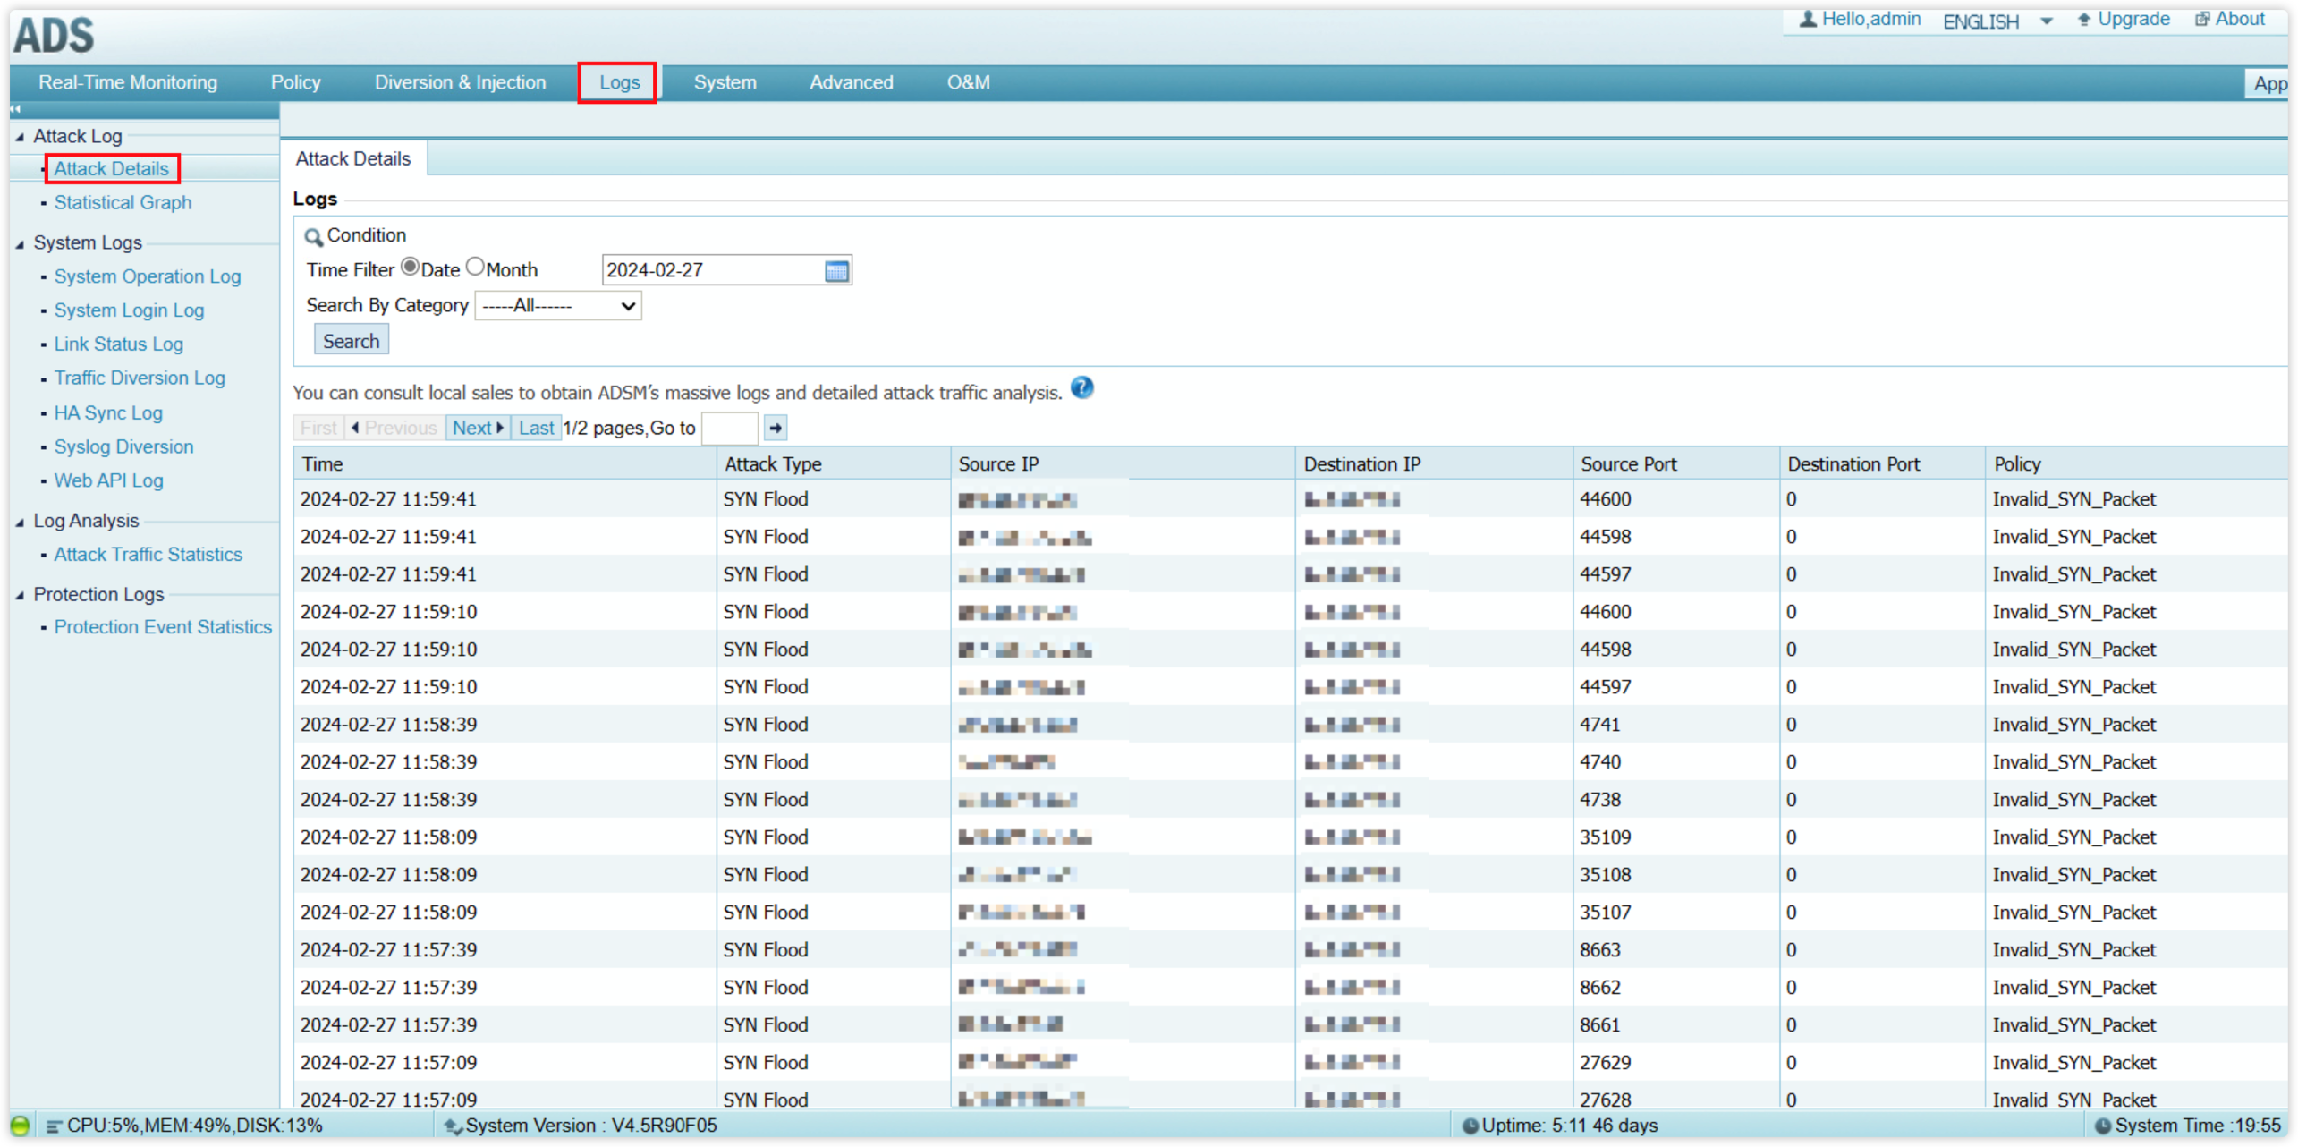This screenshot has width=2298, height=1147.
Task: Open Statistical Graph in sidebar
Action: [123, 203]
